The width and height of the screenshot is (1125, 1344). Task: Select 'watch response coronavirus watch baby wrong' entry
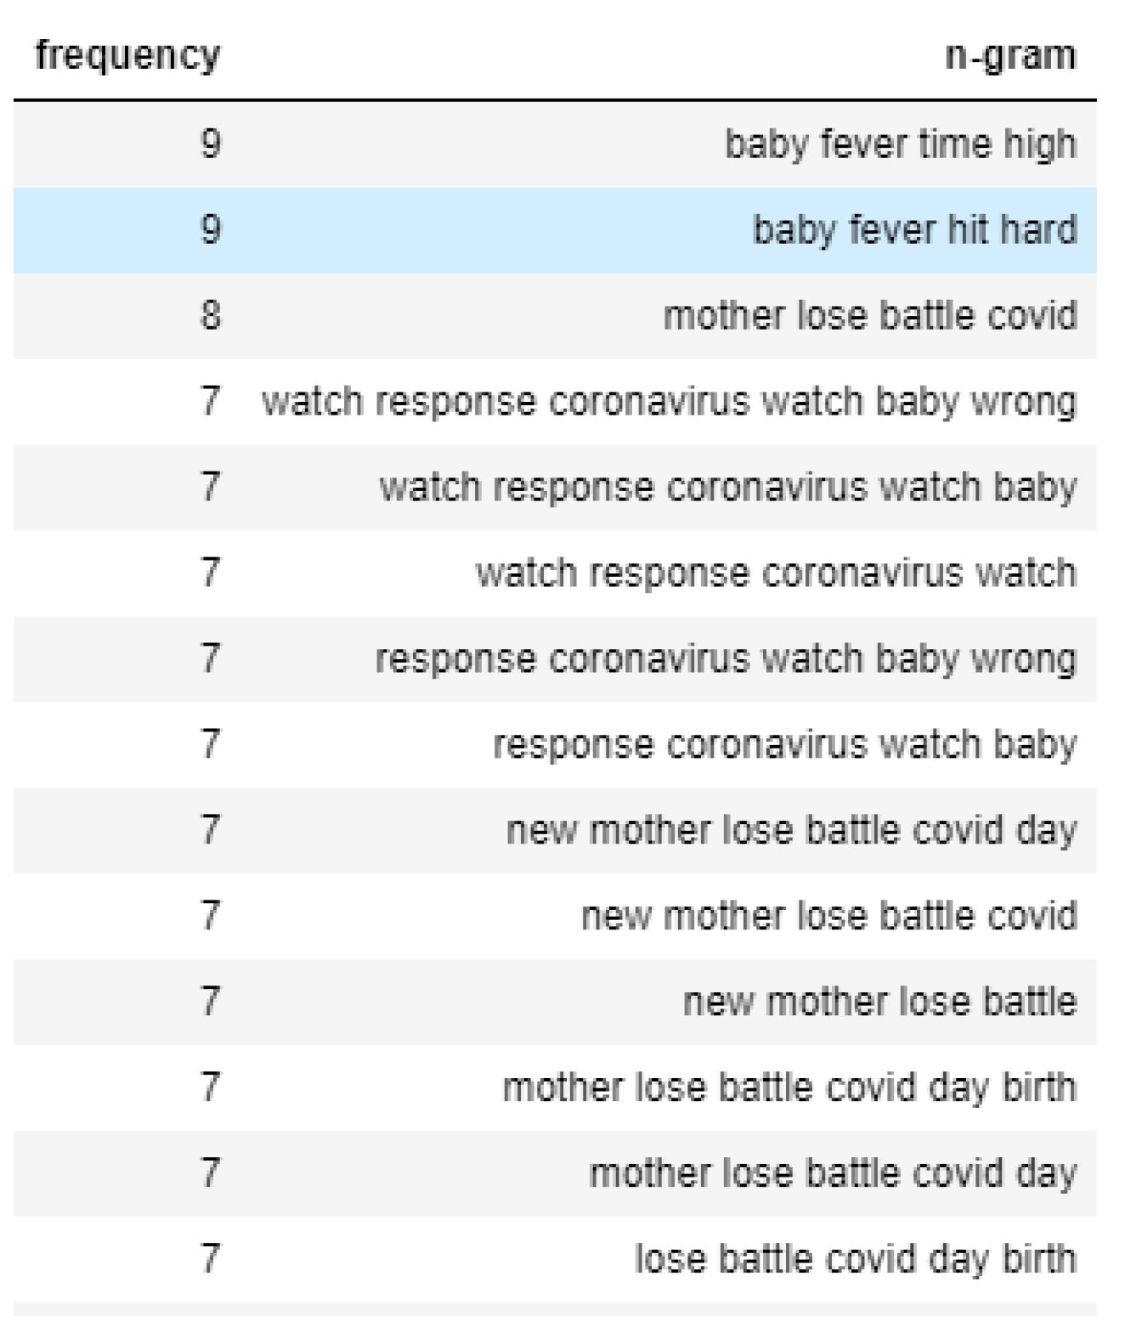pyautogui.click(x=669, y=402)
